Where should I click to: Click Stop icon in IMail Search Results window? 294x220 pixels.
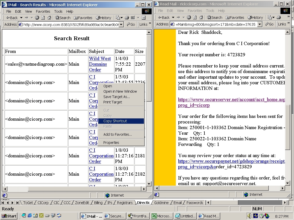pyautogui.click(x=37, y=18)
